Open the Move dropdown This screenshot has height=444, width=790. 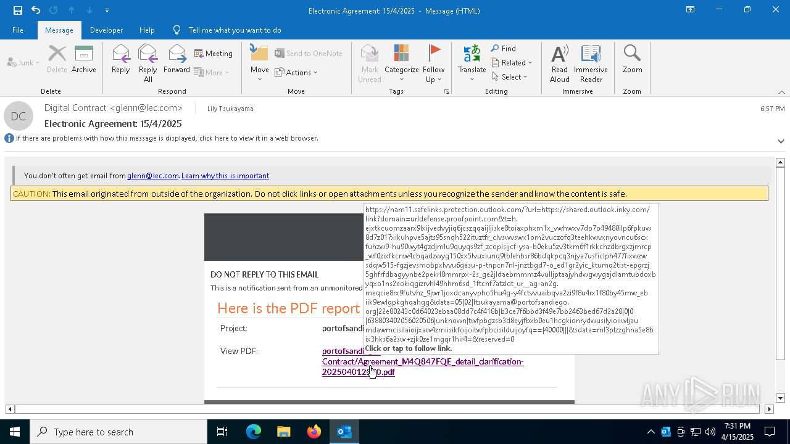tap(260, 63)
